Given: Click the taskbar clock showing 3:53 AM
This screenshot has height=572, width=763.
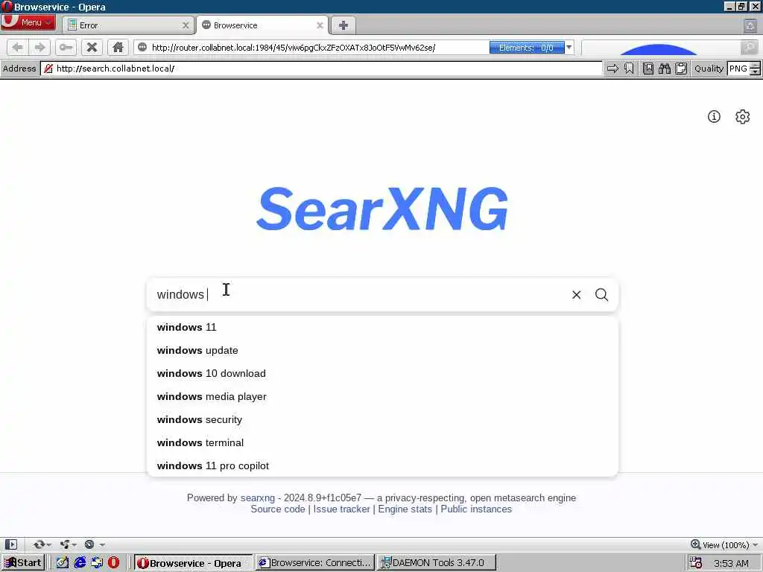Looking at the screenshot, I should (731, 563).
